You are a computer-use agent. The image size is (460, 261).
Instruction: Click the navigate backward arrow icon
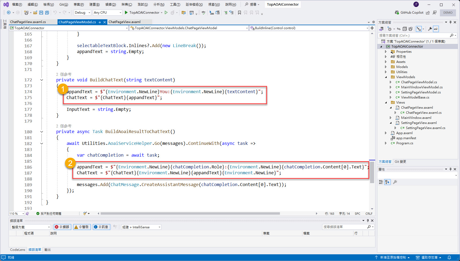coord(9,13)
